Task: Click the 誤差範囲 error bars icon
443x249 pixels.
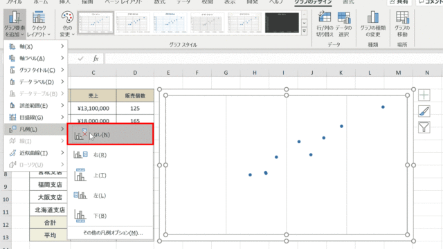Action: (12, 106)
